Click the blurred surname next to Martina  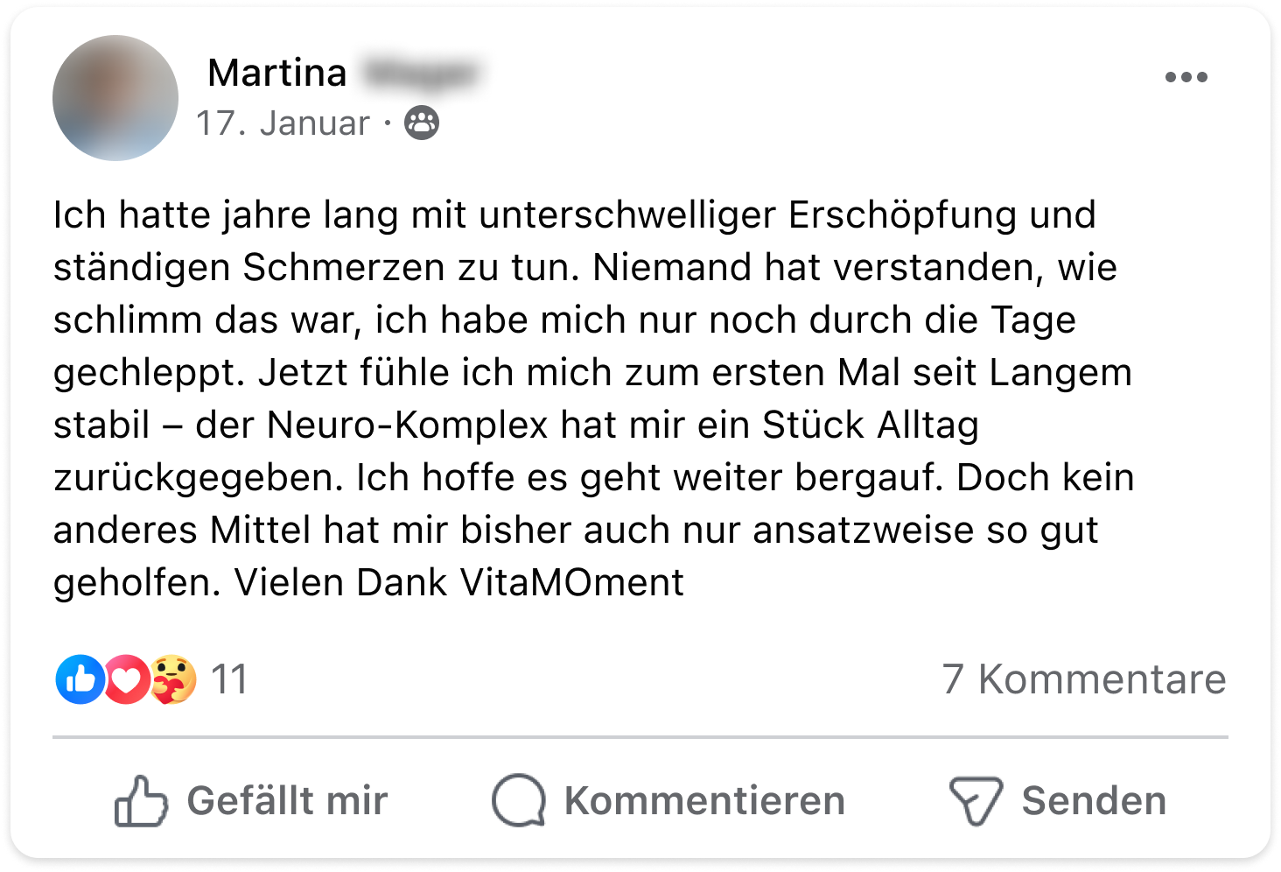coord(421,74)
